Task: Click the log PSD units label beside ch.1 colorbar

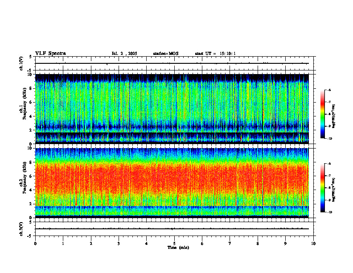Action: pos(334,116)
